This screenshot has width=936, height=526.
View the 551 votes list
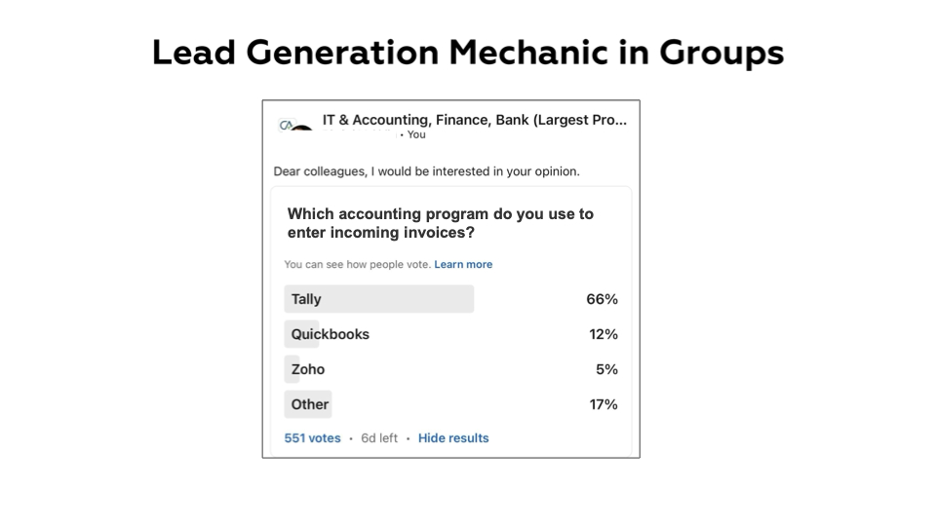tap(312, 438)
